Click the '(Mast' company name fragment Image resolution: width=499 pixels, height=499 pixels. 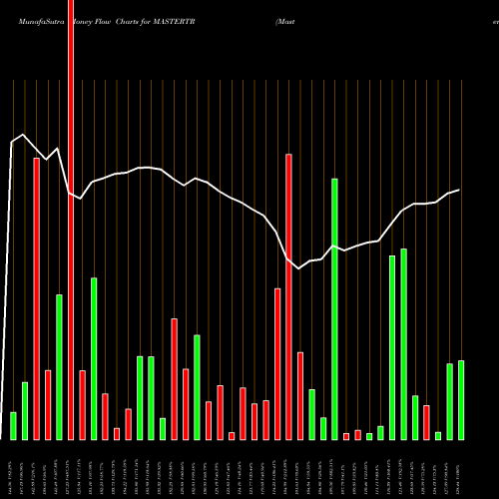coord(285,22)
